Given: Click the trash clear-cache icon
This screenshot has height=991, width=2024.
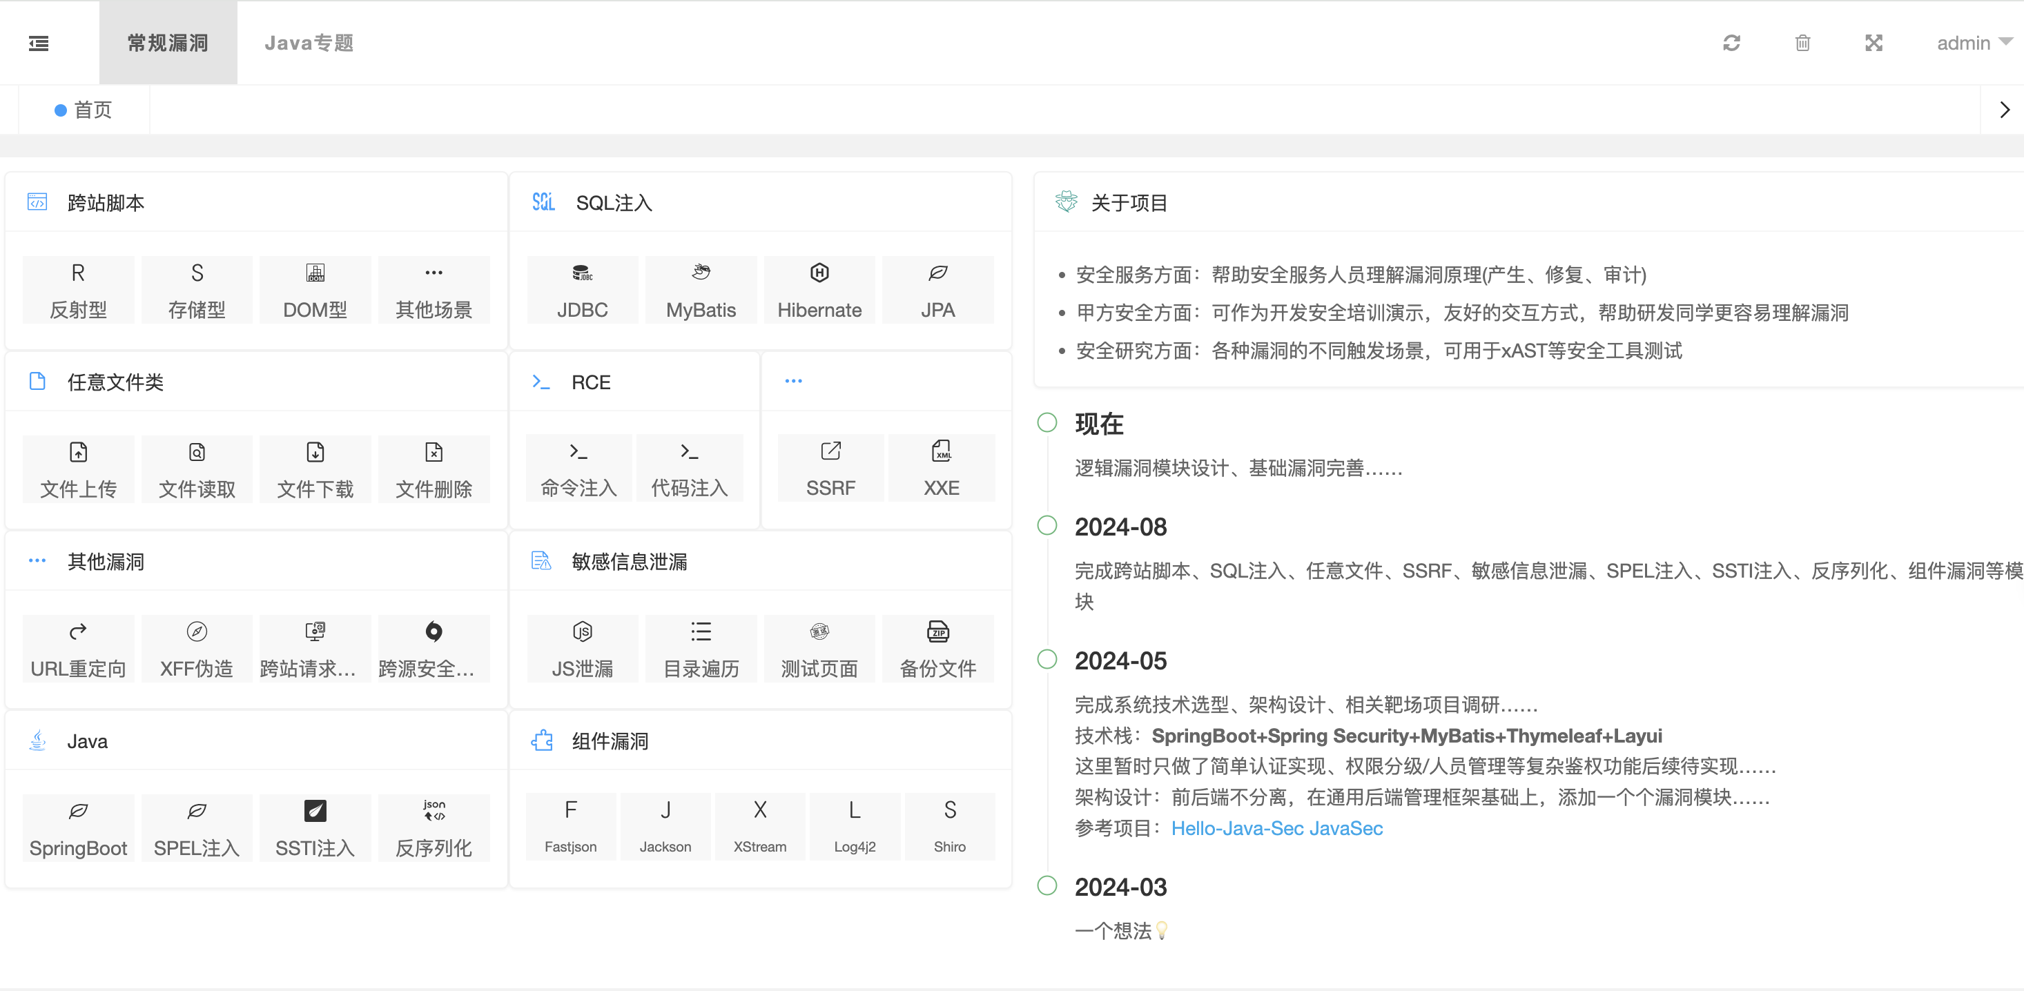Looking at the screenshot, I should pos(1802,43).
